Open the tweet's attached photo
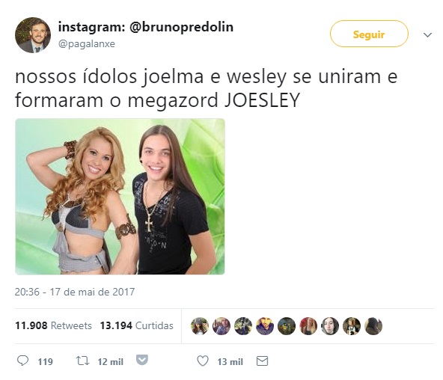 coord(120,197)
